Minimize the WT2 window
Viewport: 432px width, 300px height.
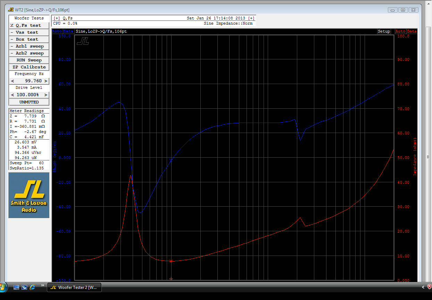point(392,10)
